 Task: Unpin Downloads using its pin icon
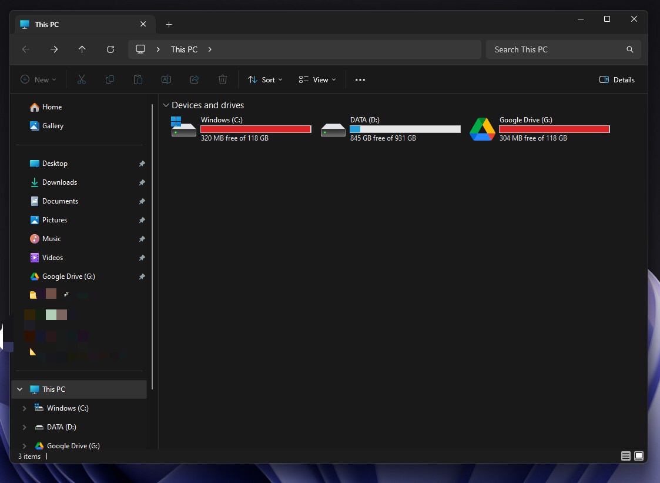point(142,182)
